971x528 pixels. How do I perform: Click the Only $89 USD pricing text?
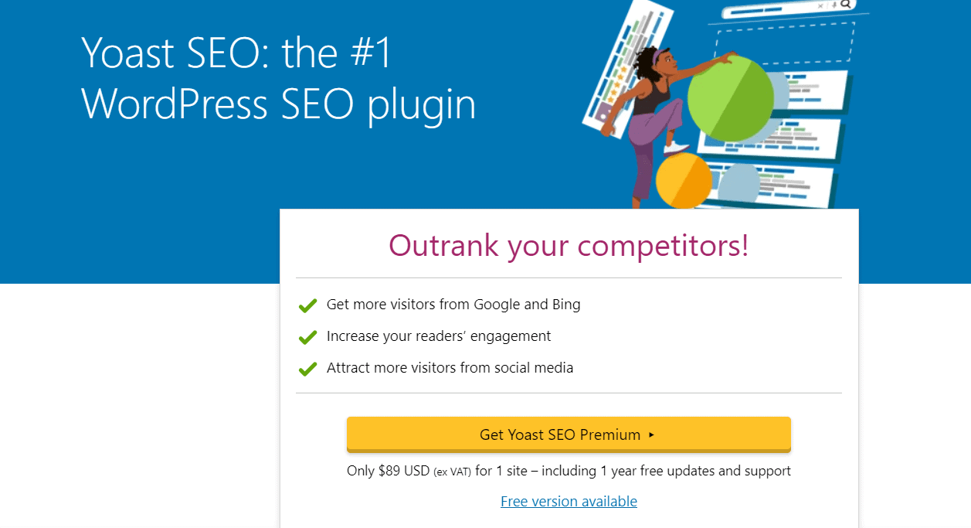point(569,471)
